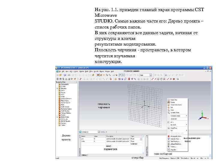Select Tables in the navigation tree
Viewport: 216px width, 162px height.
pos(63,125)
